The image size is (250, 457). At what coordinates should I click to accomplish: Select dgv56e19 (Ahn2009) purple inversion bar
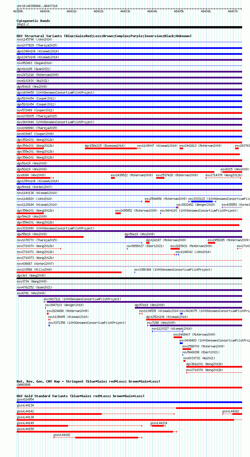(x=183, y=237)
